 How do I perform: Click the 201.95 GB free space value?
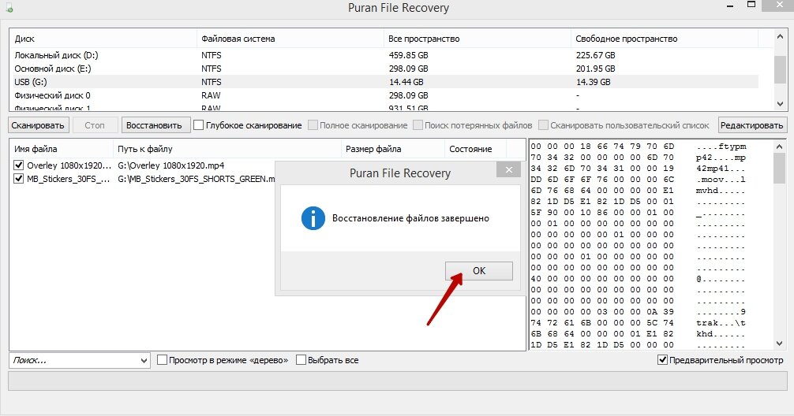[x=595, y=69]
